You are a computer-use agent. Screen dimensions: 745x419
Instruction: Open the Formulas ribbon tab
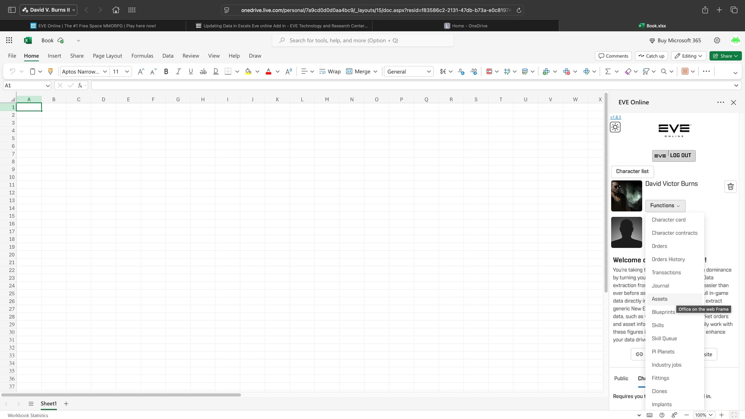(x=142, y=56)
